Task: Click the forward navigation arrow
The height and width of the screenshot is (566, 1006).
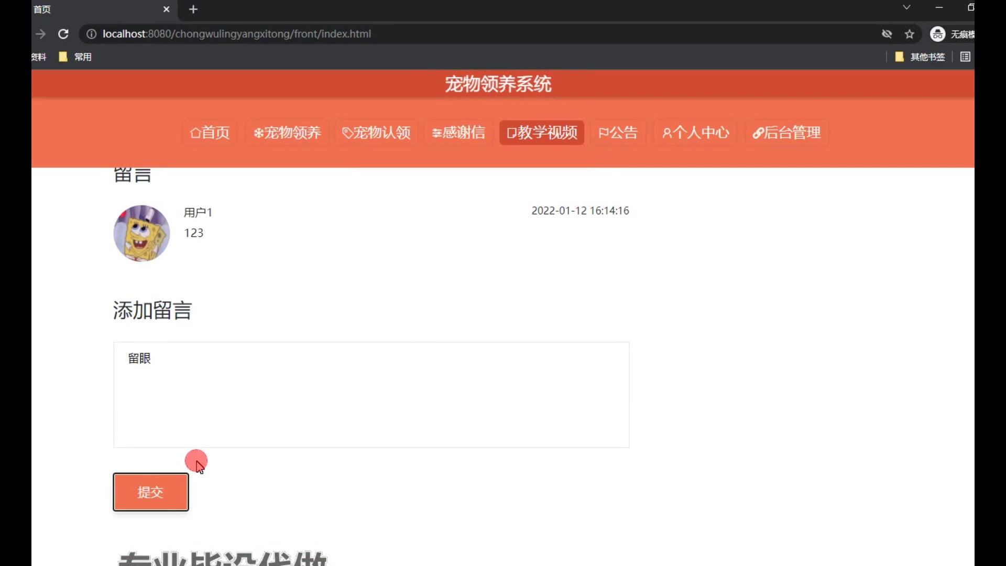Action: tap(41, 34)
